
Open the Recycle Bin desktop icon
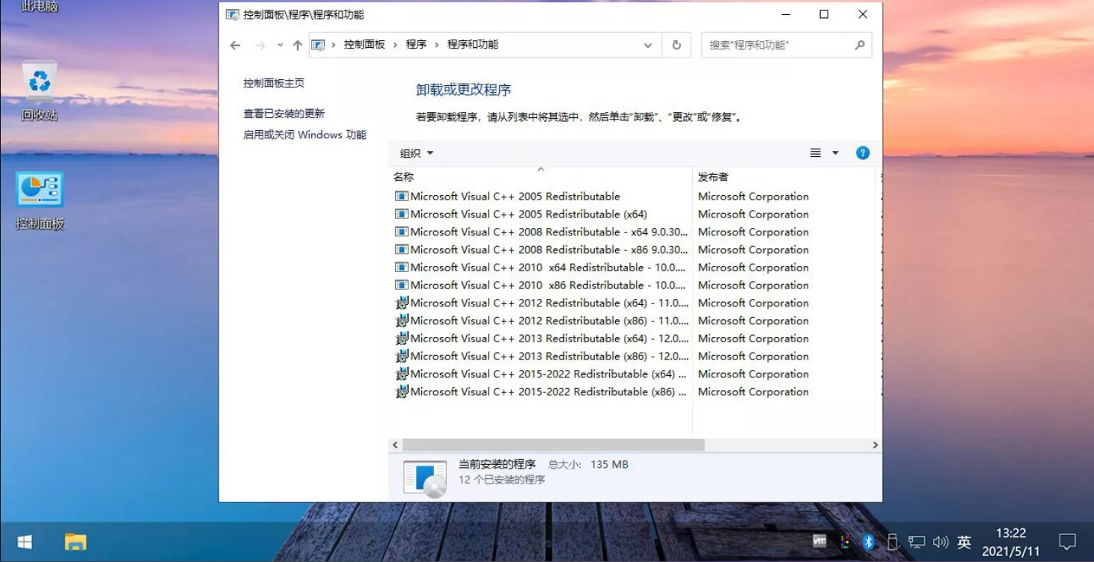coord(40,90)
